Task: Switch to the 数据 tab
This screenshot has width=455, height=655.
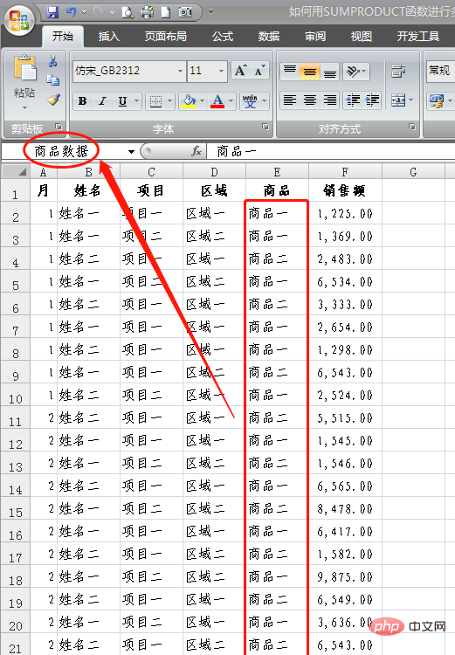Action: (x=269, y=37)
